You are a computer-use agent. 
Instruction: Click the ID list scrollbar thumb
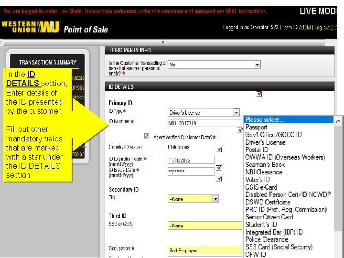point(338,178)
